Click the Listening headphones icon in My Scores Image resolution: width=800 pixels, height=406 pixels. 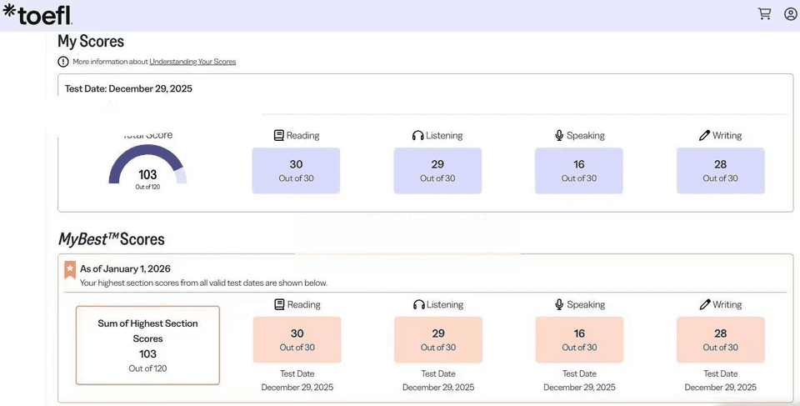coord(417,135)
